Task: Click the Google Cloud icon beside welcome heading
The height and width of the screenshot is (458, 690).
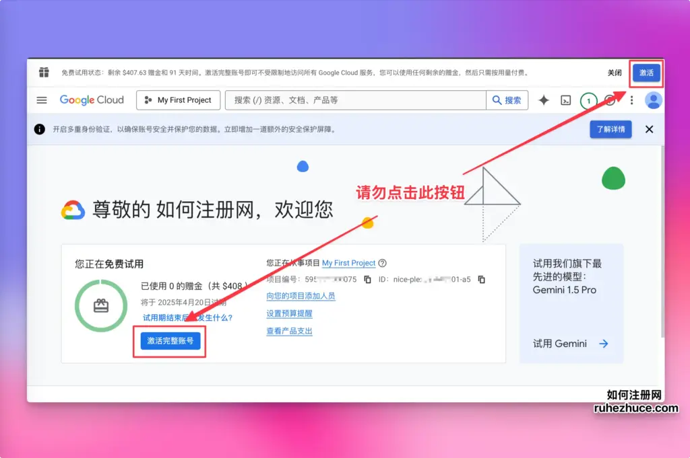Action: [73, 210]
